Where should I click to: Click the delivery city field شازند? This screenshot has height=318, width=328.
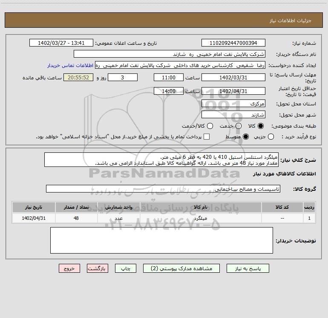233,115
